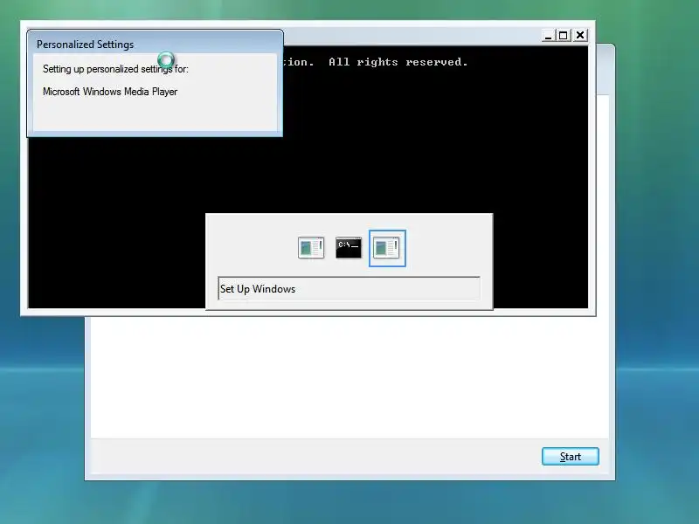Click the Set Up Windows label in switcher
Image resolution: width=699 pixels, height=524 pixels.
258,289
